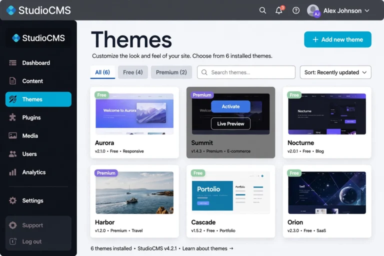Click the Free badge on Orion card
Image resolution: width=384 pixels, height=256 pixels.
coord(294,173)
